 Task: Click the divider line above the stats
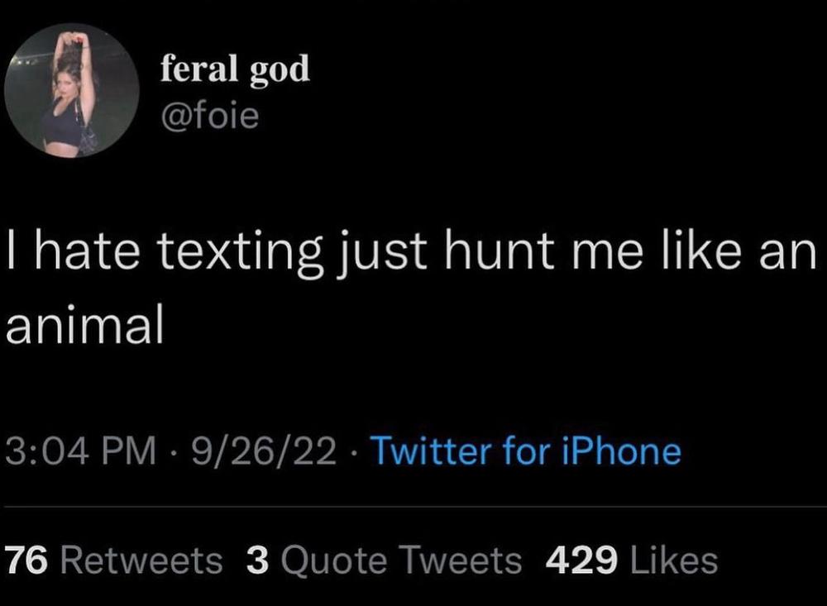[x=413, y=507]
